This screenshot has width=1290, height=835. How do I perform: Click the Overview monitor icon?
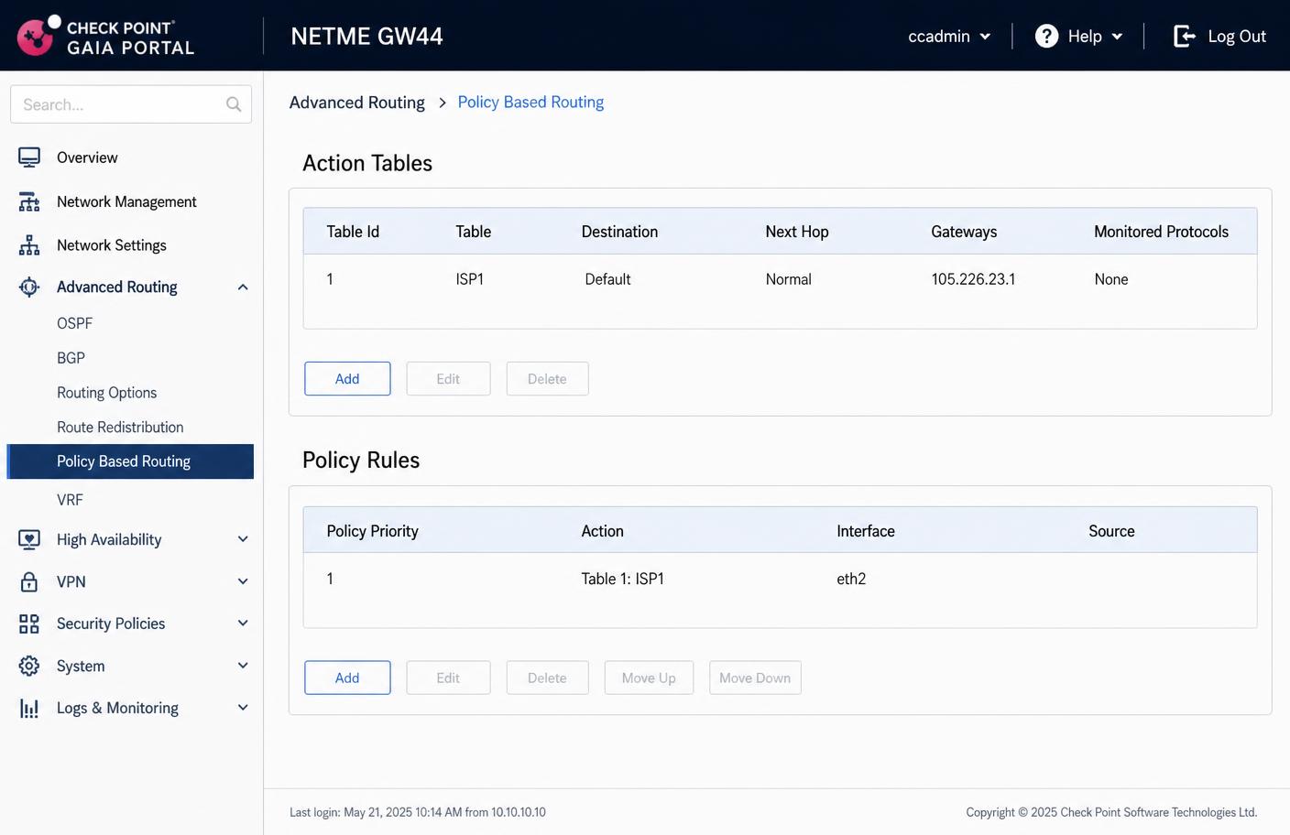[x=29, y=157]
